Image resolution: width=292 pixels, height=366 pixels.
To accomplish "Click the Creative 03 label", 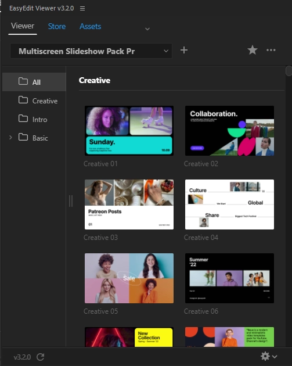I will [100, 238].
